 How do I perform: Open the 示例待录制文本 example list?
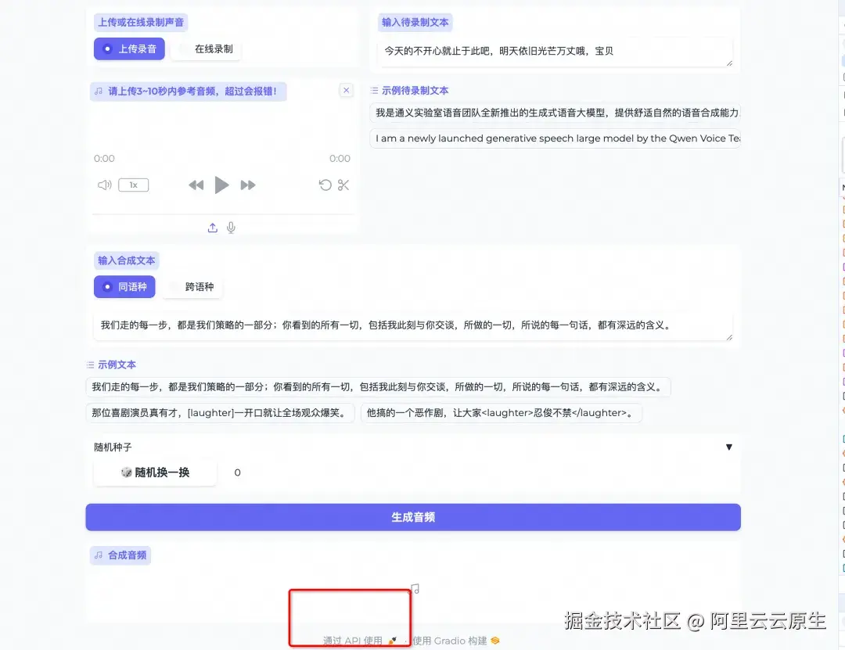point(415,90)
